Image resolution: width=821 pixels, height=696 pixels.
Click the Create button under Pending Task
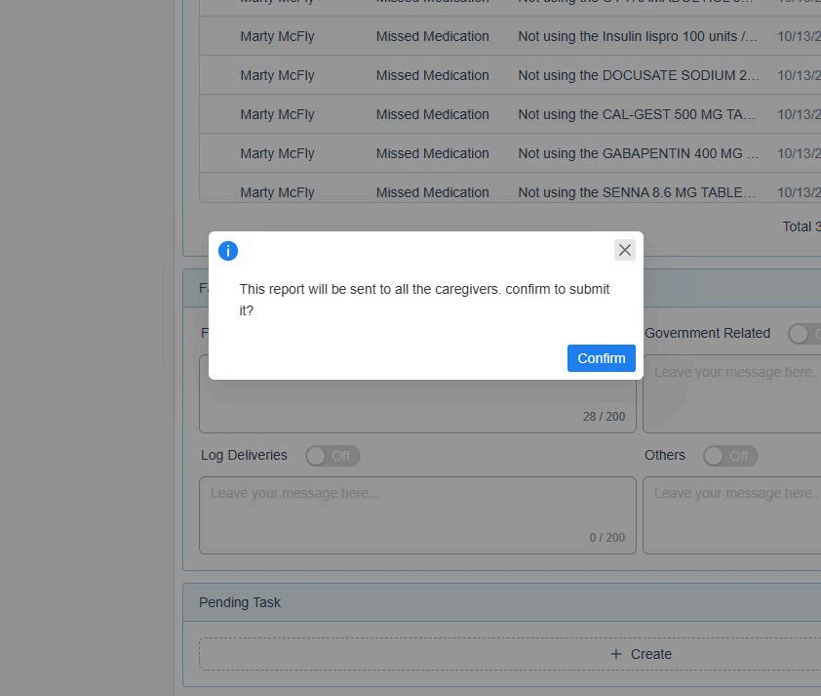[x=640, y=654]
